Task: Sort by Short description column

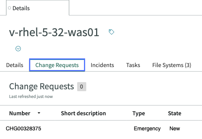Action: 83,113
